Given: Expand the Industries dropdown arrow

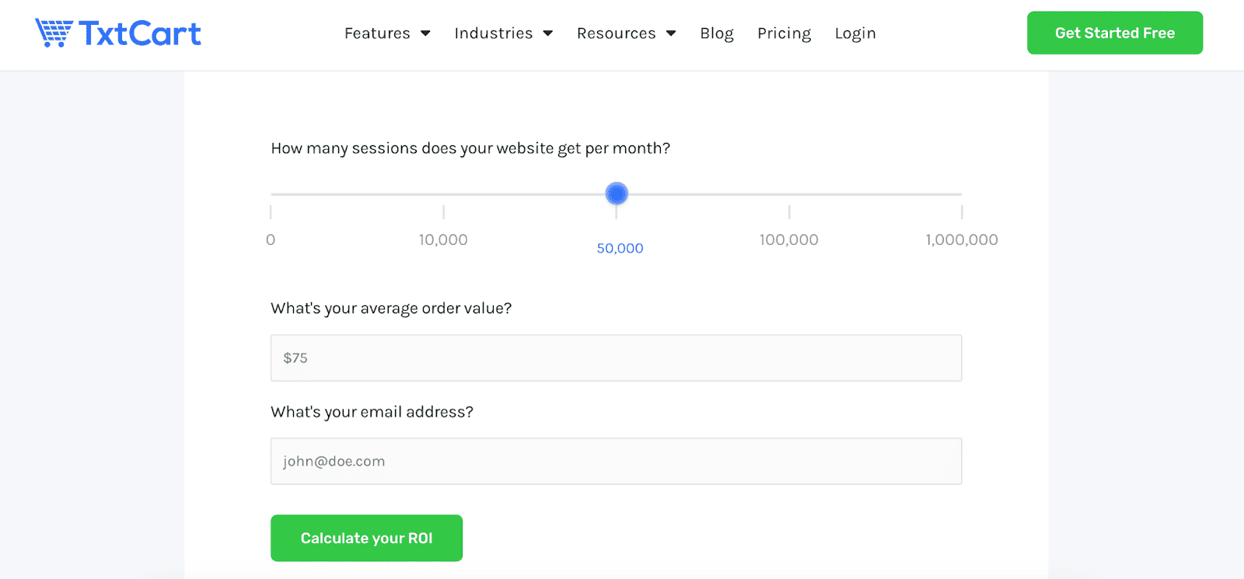Looking at the screenshot, I should (x=548, y=33).
